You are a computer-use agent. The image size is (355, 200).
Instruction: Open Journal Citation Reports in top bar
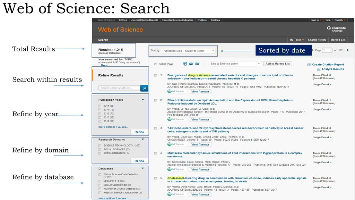click(145, 20)
